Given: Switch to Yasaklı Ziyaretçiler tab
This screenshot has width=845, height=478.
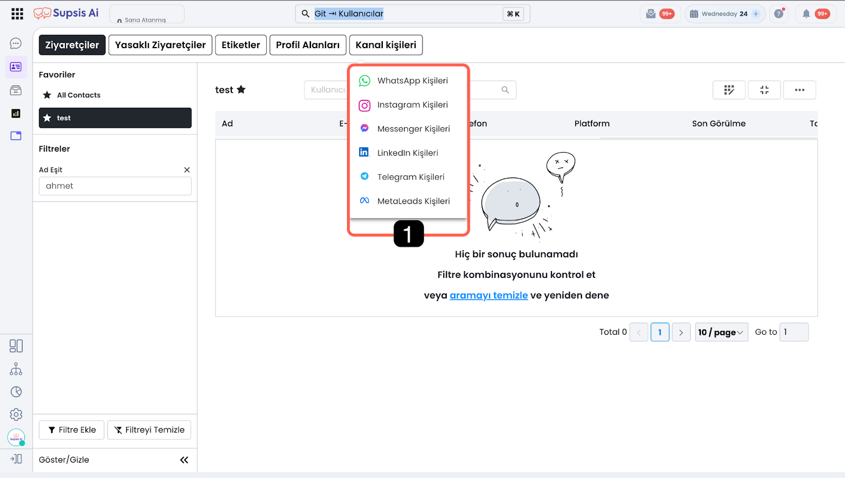Looking at the screenshot, I should (x=160, y=45).
